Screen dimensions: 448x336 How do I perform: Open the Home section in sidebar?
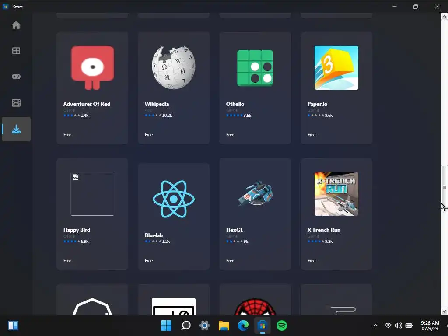tap(16, 25)
